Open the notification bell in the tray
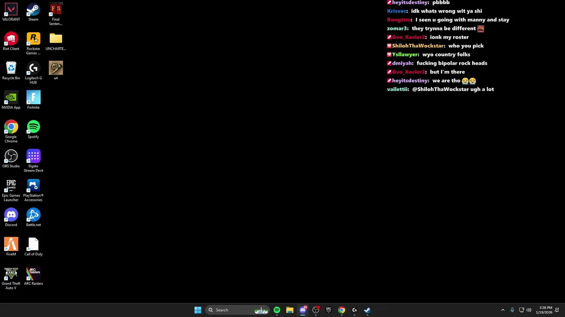Image resolution: width=565 pixels, height=317 pixels. pos(557,310)
